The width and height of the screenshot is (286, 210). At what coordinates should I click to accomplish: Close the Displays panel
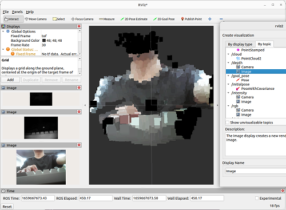79,26
